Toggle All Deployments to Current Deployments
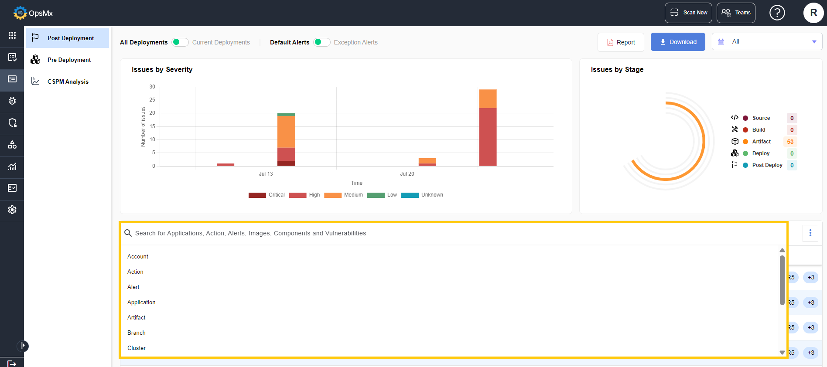Image resolution: width=827 pixels, height=367 pixels. pos(180,42)
